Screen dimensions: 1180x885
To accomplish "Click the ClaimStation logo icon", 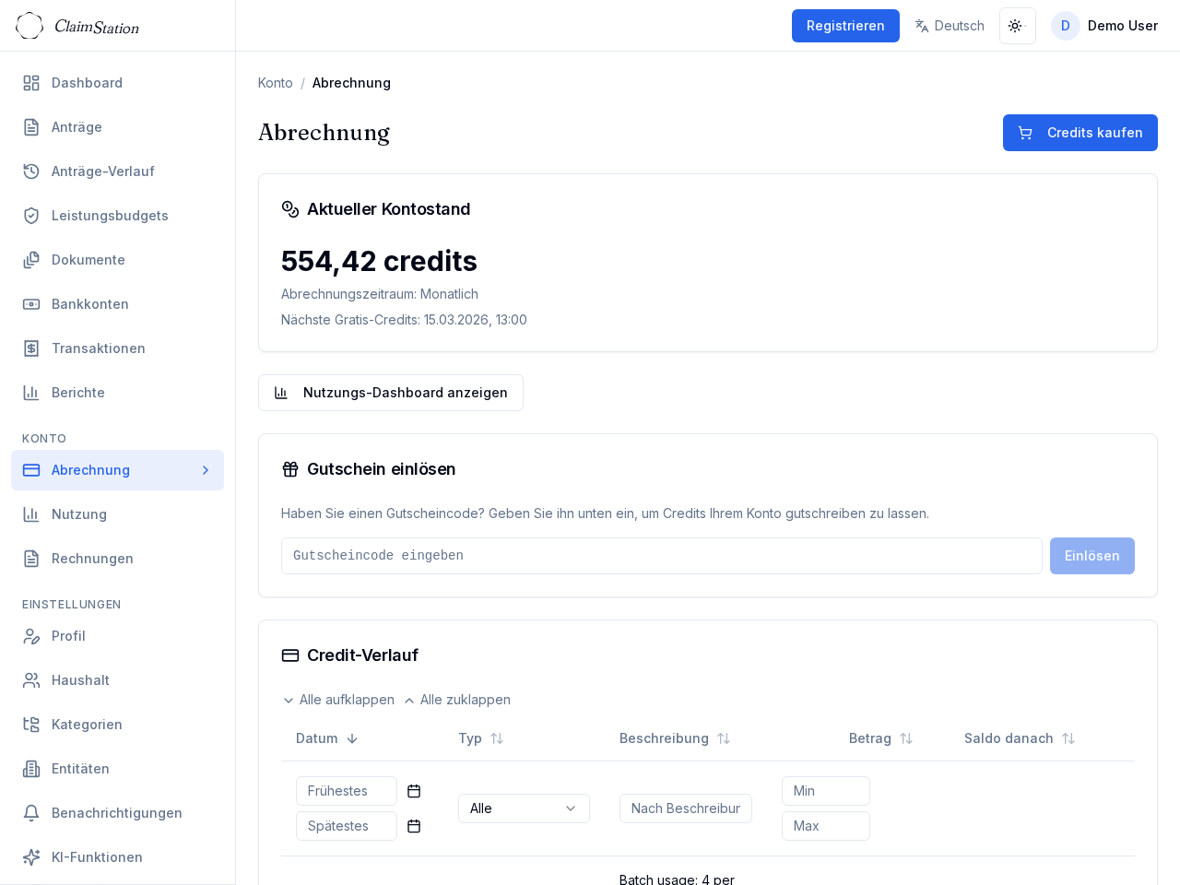I will pos(29,26).
